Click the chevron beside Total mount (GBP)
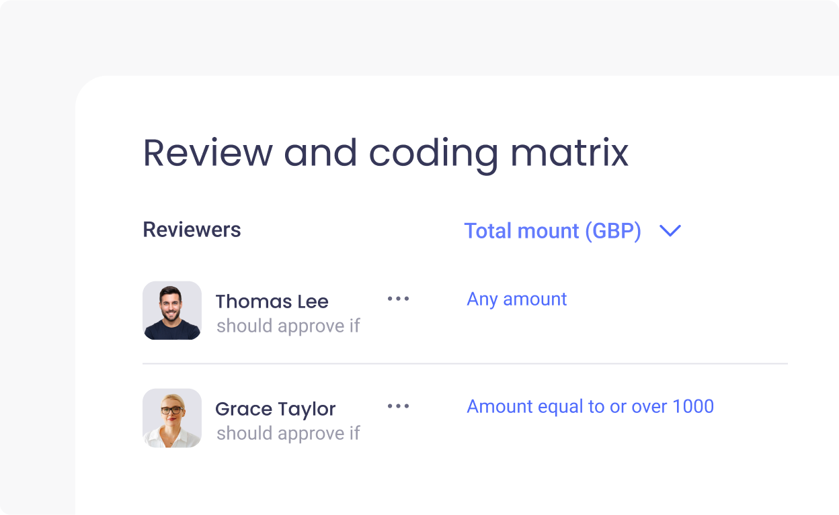The image size is (839, 515). [670, 231]
